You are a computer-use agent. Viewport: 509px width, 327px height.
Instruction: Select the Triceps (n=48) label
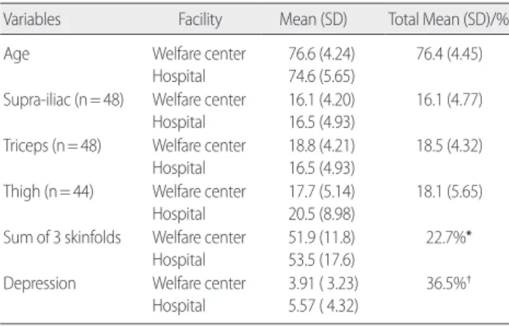[x=52, y=146]
